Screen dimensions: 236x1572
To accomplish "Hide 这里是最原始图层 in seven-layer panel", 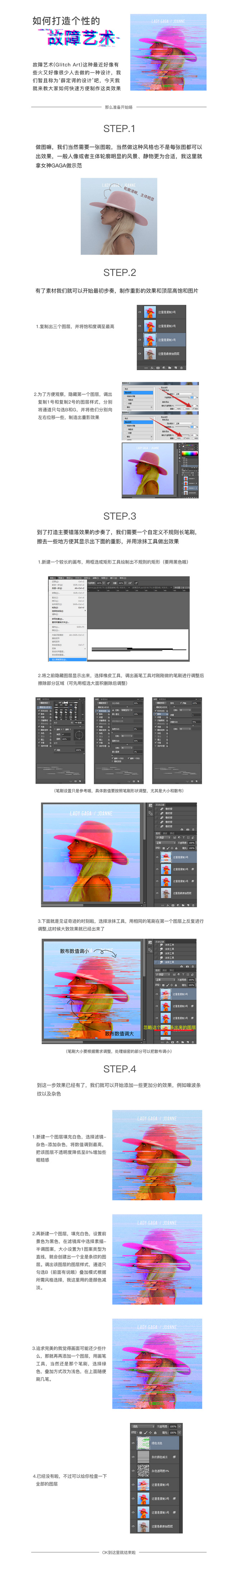I will click(x=133, y=1527).
